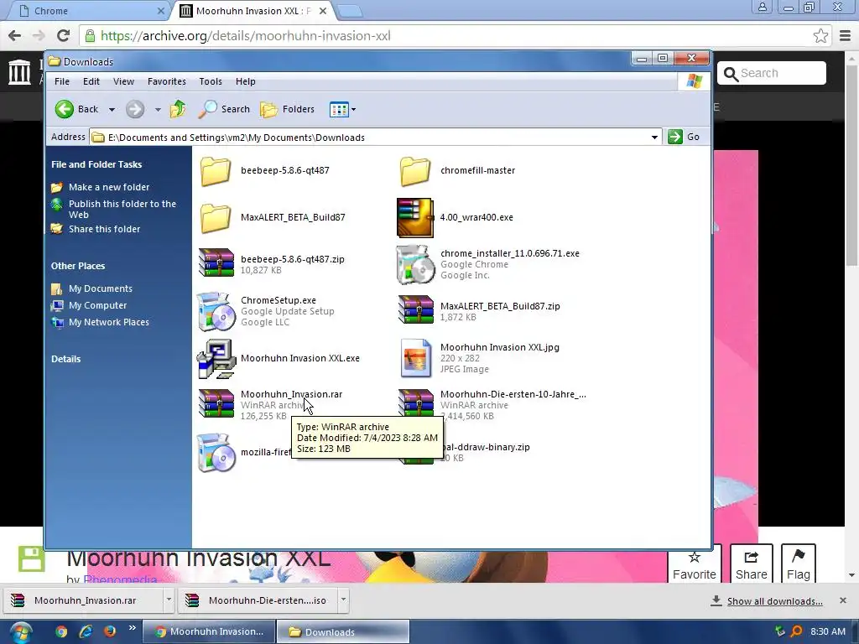
Task: Select Moorhuhn-Die-ersten-10-Jahre archive icon
Action: 416,403
